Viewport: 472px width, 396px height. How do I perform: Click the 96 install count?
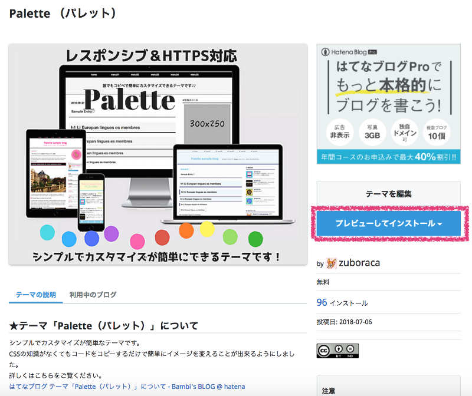pyautogui.click(x=322, y=302)
